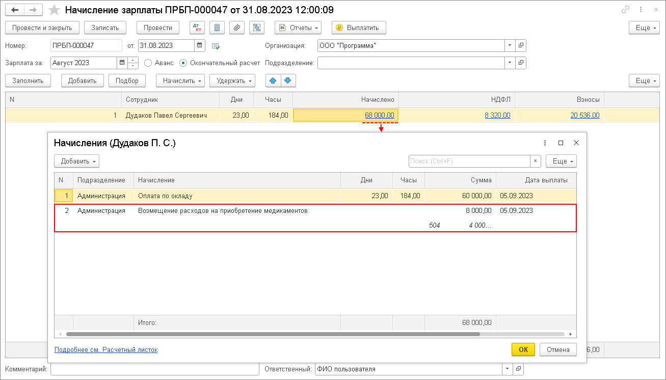Image resolution: width=666 pixels, height=380 pixels.
Task: Open Еще menu in Начисления dialog
Action: (561, 161)
